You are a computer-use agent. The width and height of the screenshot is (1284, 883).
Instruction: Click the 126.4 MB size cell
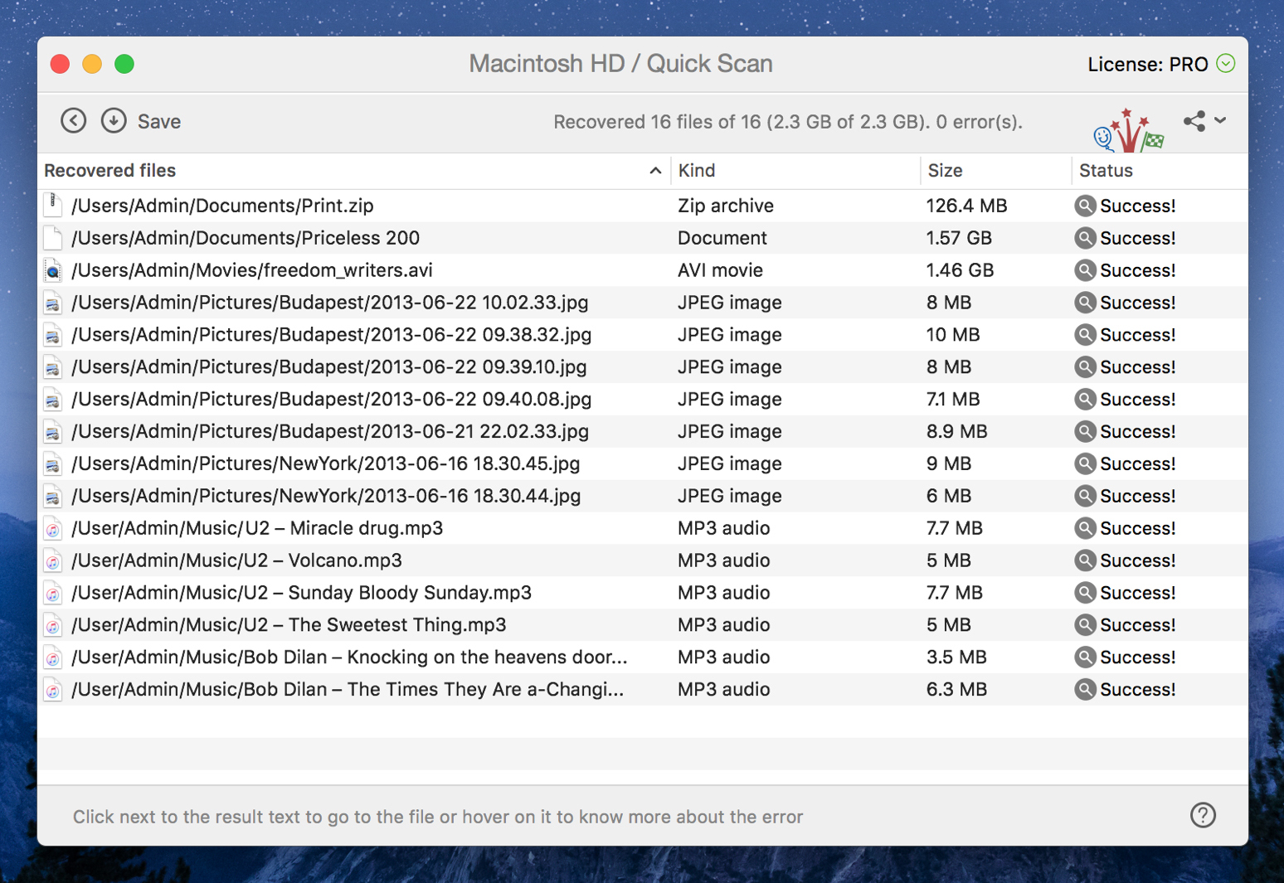tap(966, 206)
